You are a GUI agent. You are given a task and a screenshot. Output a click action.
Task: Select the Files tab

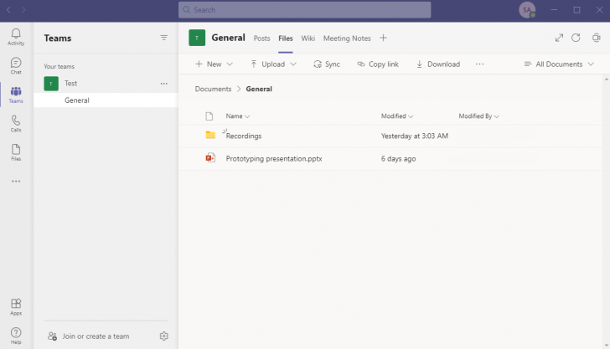point(286,38)
